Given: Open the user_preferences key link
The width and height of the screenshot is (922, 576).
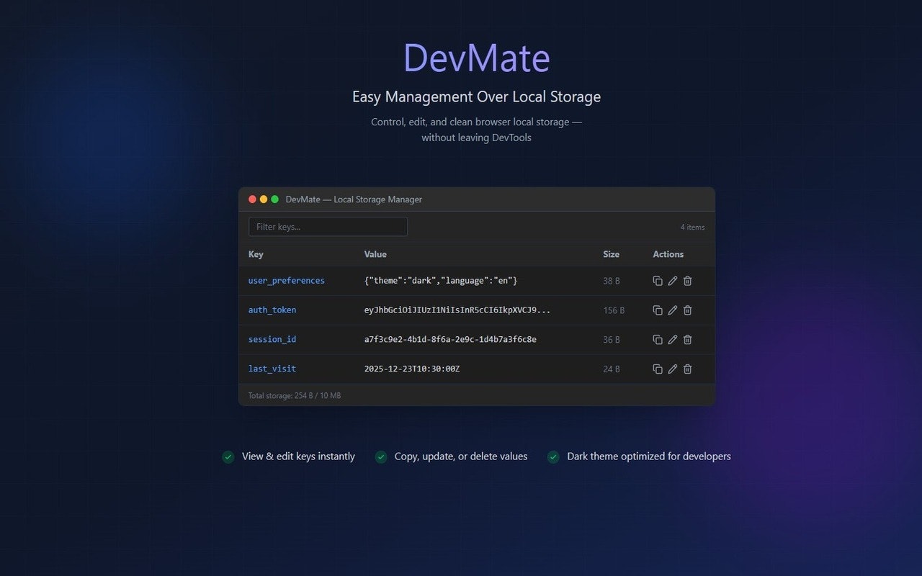Looking at the screenshot, I should [286, 280].
